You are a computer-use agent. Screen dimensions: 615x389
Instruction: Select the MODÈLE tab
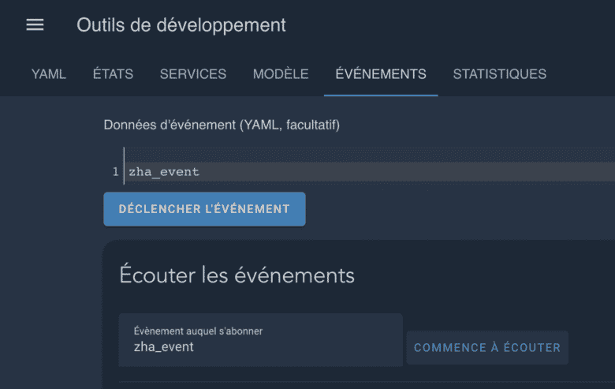[x=281, y=74]
